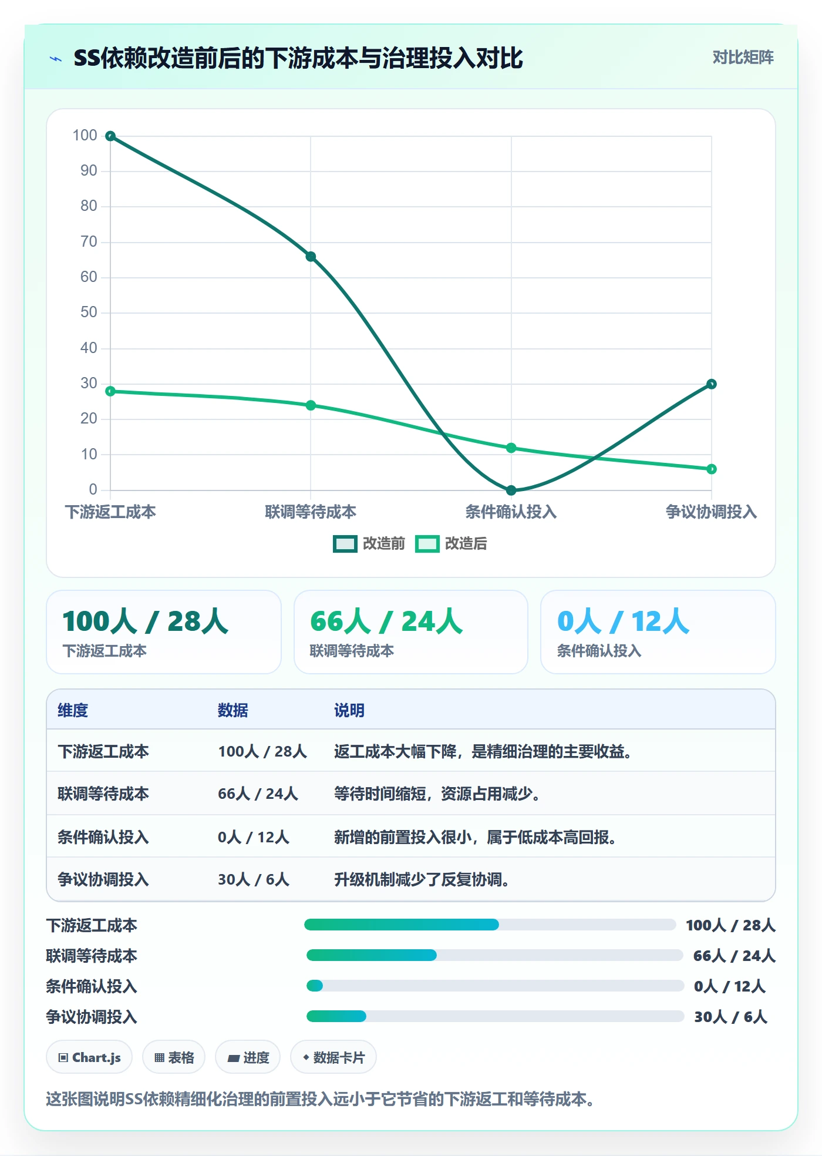
Task: Click the y-axis value 50
Action: point(89,312)
